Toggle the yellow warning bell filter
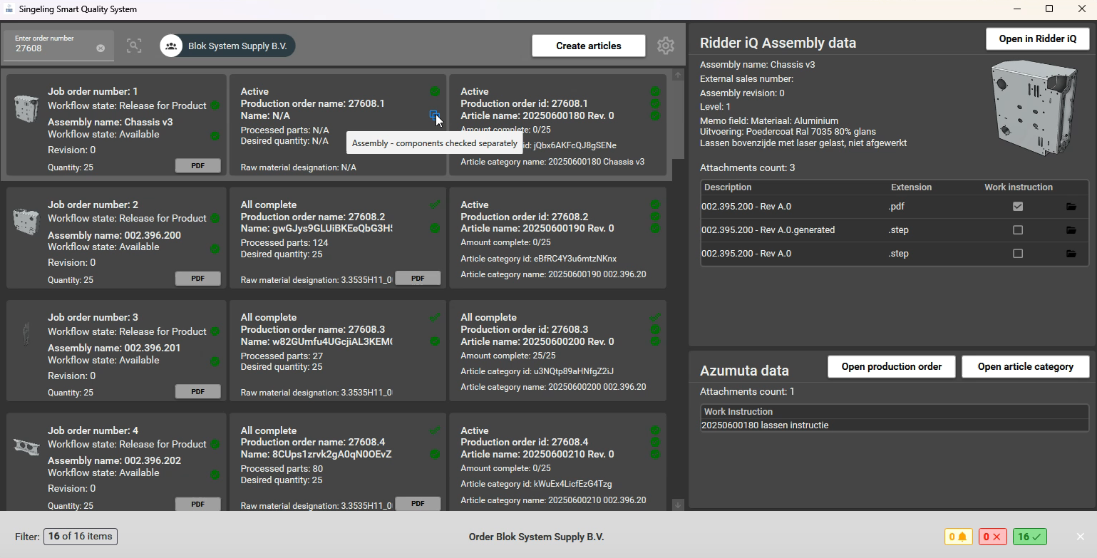The height and width of the screenshot is (558, 1097). click(958, 537)
